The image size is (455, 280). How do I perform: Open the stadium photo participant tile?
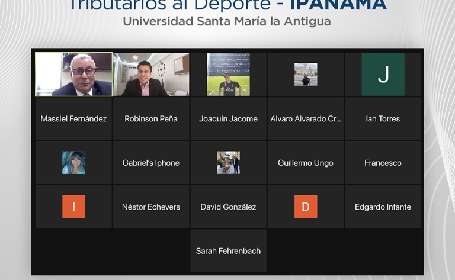(228, 75)
